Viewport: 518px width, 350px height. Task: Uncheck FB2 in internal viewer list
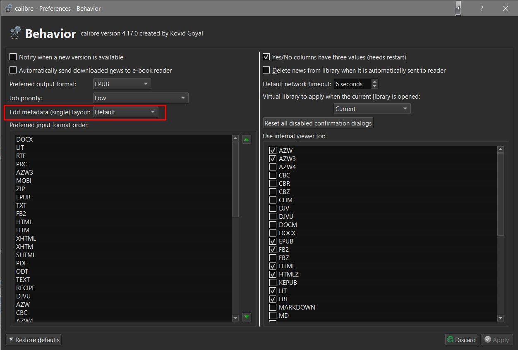point(273,249)
